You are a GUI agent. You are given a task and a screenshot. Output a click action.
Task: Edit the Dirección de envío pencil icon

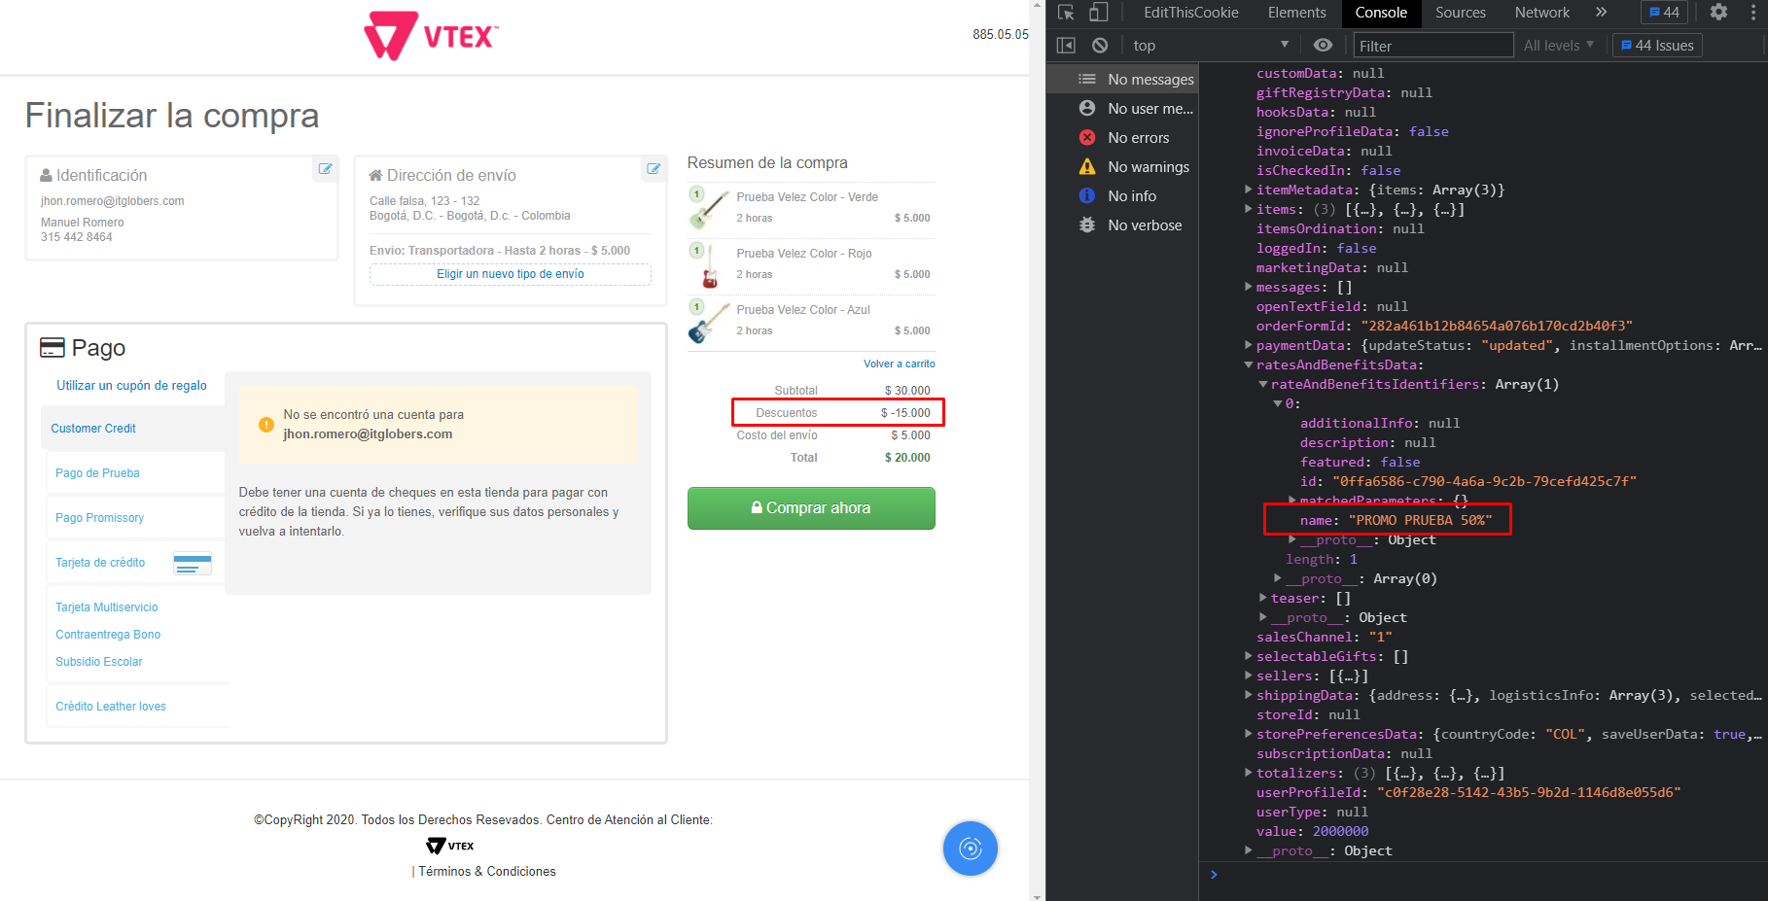pyautogui.click(x=654, y=169)
